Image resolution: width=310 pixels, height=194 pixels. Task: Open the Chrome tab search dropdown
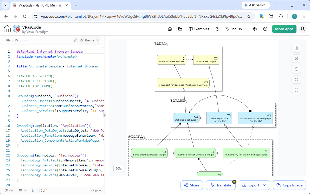pos(5,5)
